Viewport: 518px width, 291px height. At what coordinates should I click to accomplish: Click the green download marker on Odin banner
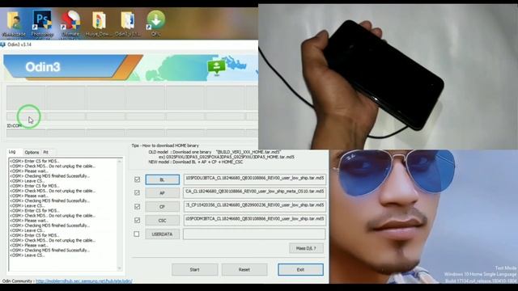pos(216,67)
